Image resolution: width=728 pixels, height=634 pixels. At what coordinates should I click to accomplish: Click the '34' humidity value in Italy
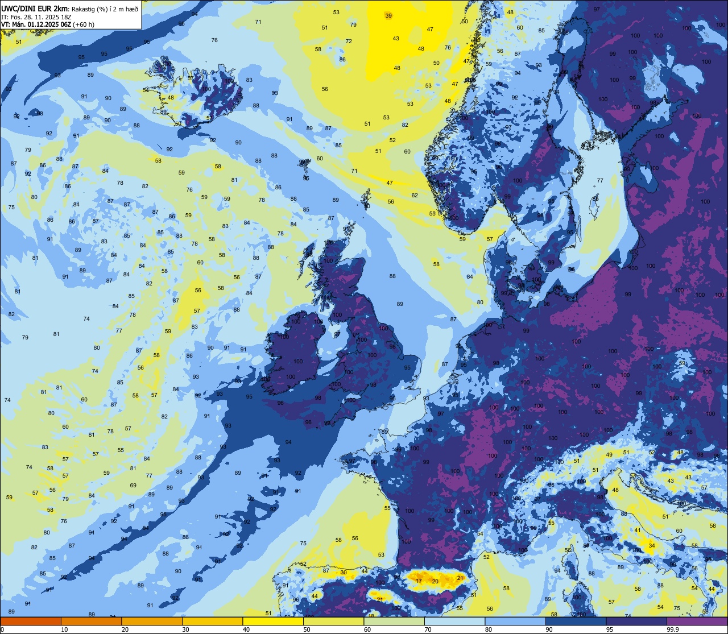click(x=652, y=546)
